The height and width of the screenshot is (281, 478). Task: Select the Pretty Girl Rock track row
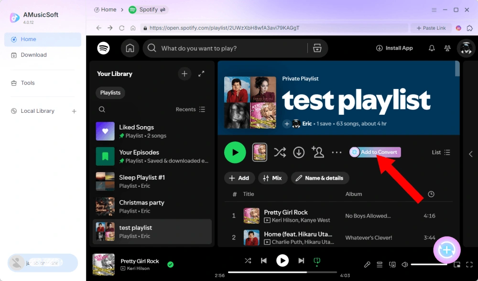338,216
